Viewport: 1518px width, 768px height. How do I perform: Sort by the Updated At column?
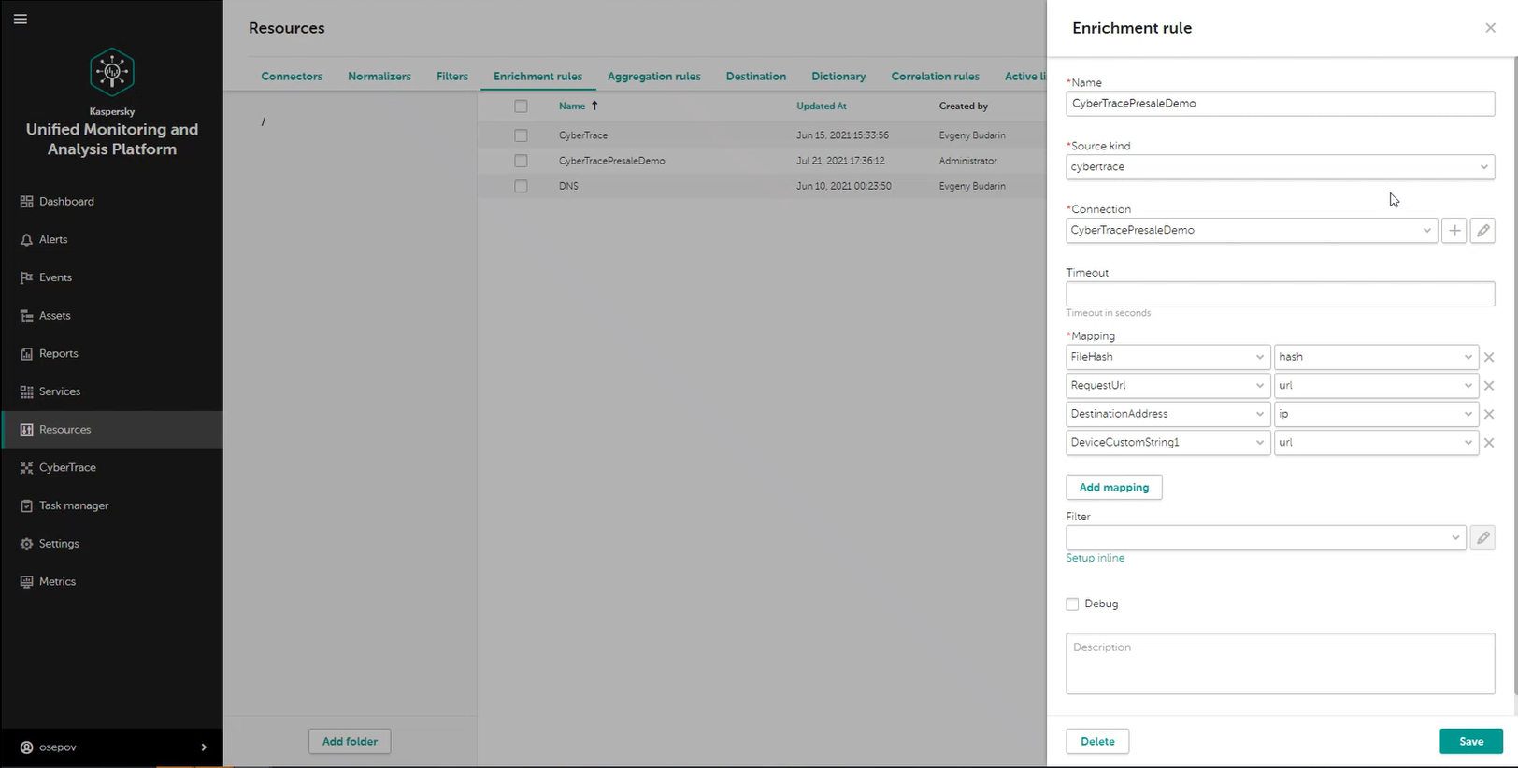(822, 107)
